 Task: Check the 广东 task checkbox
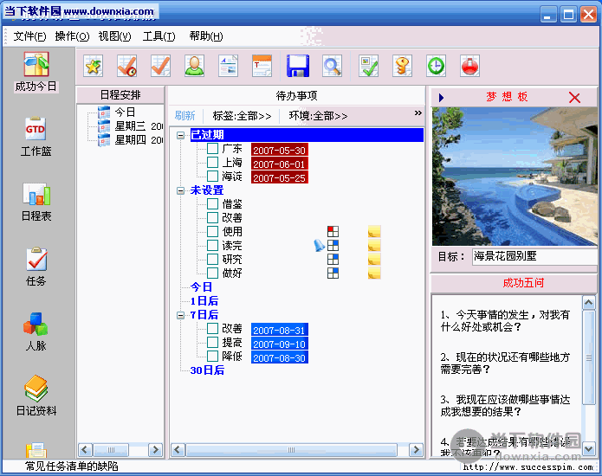(x=213, y=149)
